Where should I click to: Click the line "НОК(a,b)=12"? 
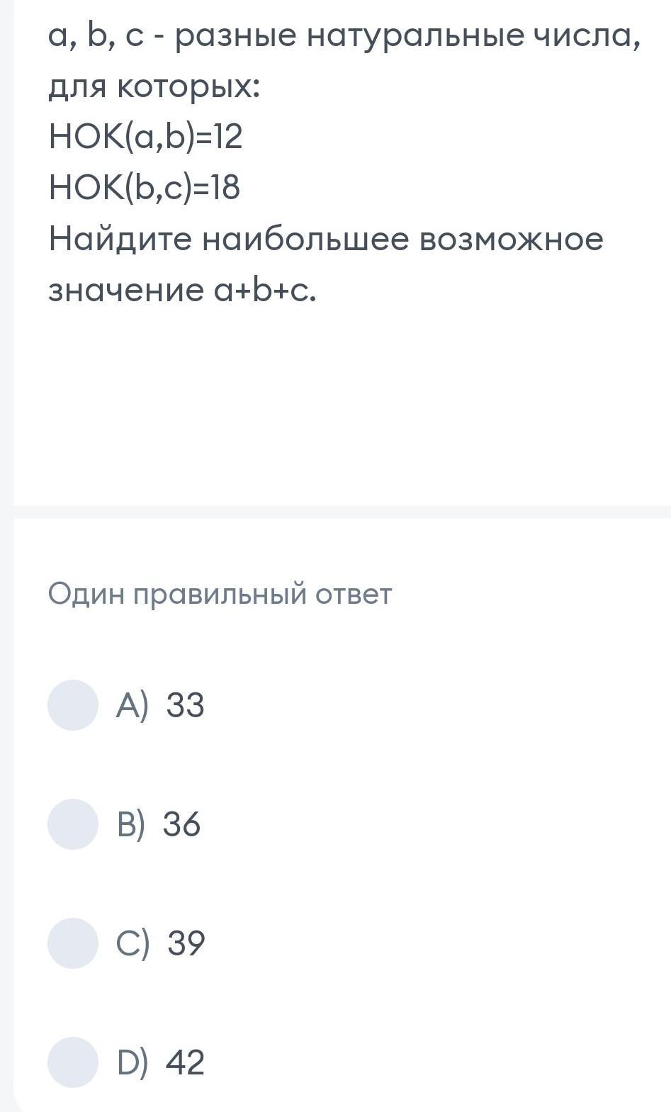[146, 137]
